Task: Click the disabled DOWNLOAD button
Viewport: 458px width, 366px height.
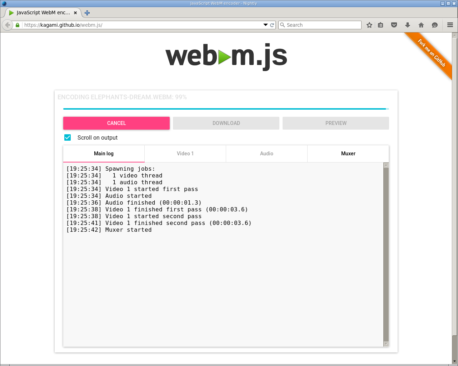Action: pos(226,123)
